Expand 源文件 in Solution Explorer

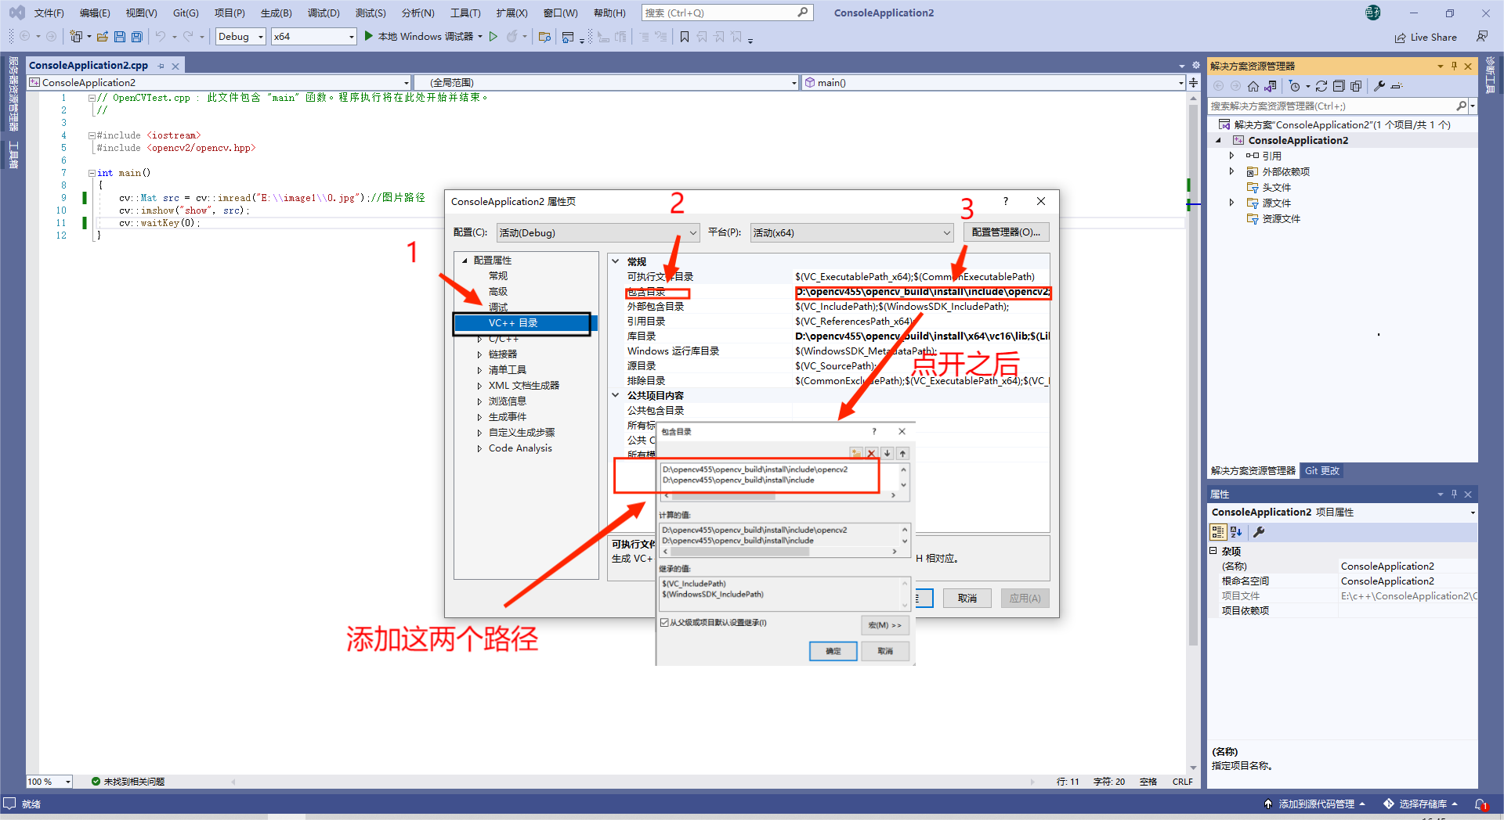coord(1232,203)
